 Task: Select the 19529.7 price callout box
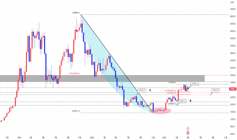click(182, 101)
